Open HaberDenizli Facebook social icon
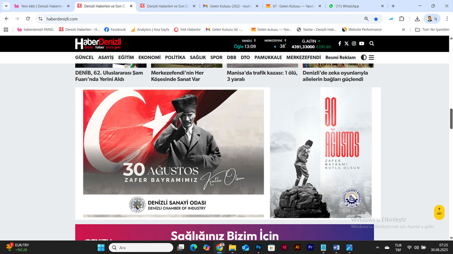 [x=339, y=43]
